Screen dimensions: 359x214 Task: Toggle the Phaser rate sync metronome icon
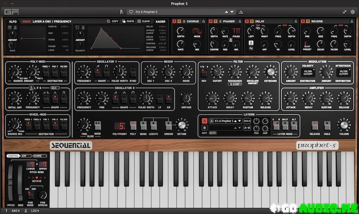pos(231,40)
